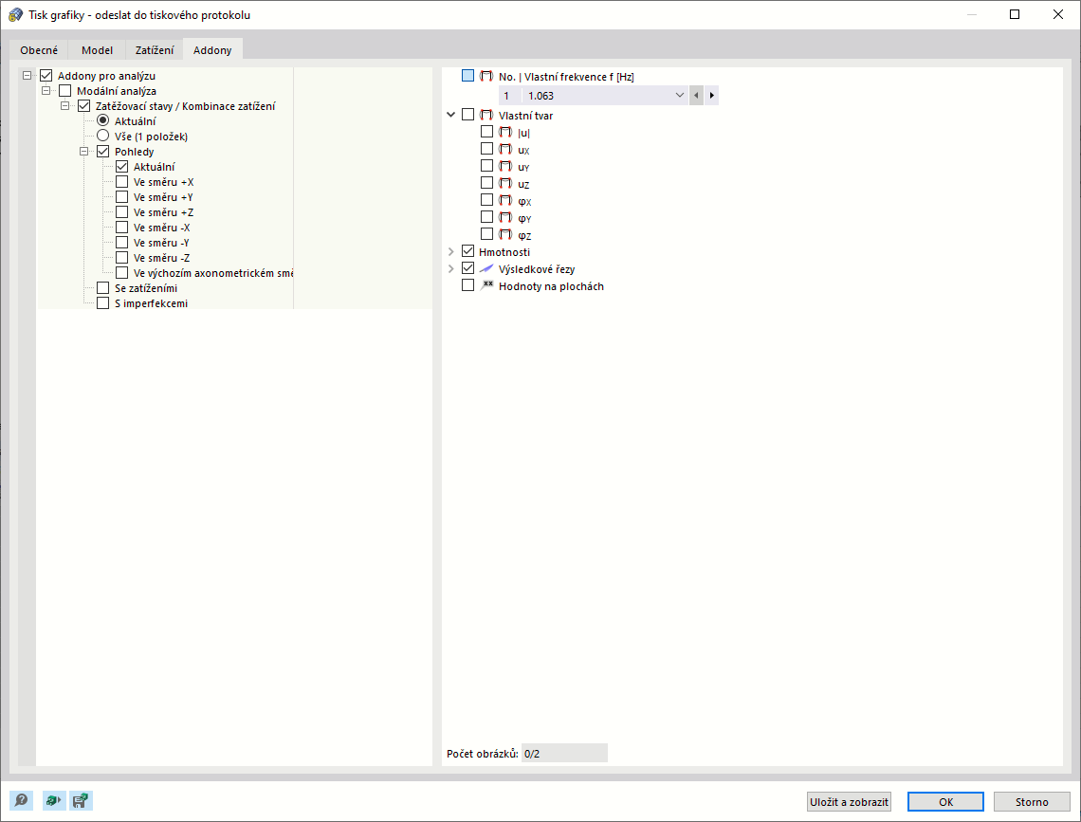
Task: Check the Ve směru +X view checkbox
Action: point(122,181)
